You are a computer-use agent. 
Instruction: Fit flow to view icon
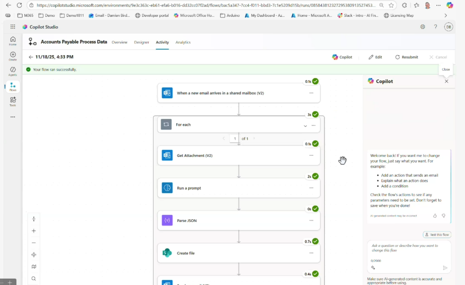click(x=34, y=255)
